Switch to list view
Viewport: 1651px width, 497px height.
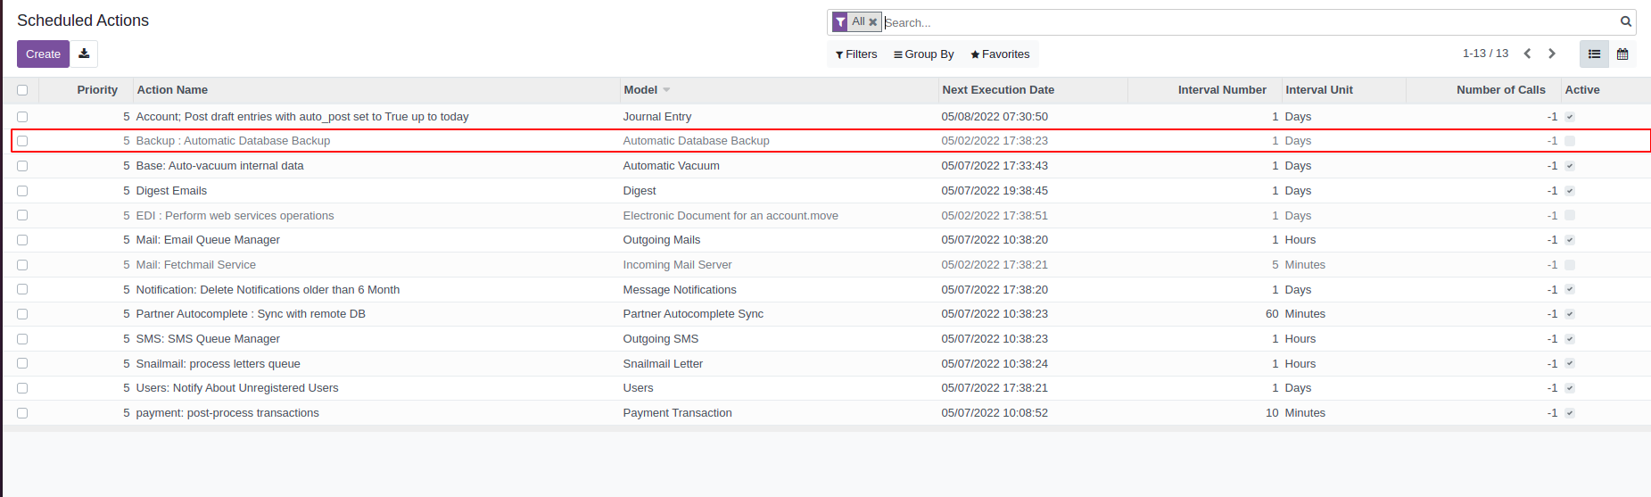click(x=1594, y=54)
